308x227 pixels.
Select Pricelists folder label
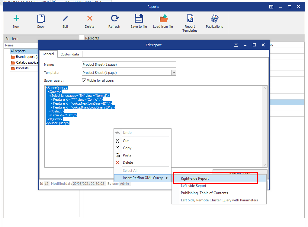pos(22,68)
